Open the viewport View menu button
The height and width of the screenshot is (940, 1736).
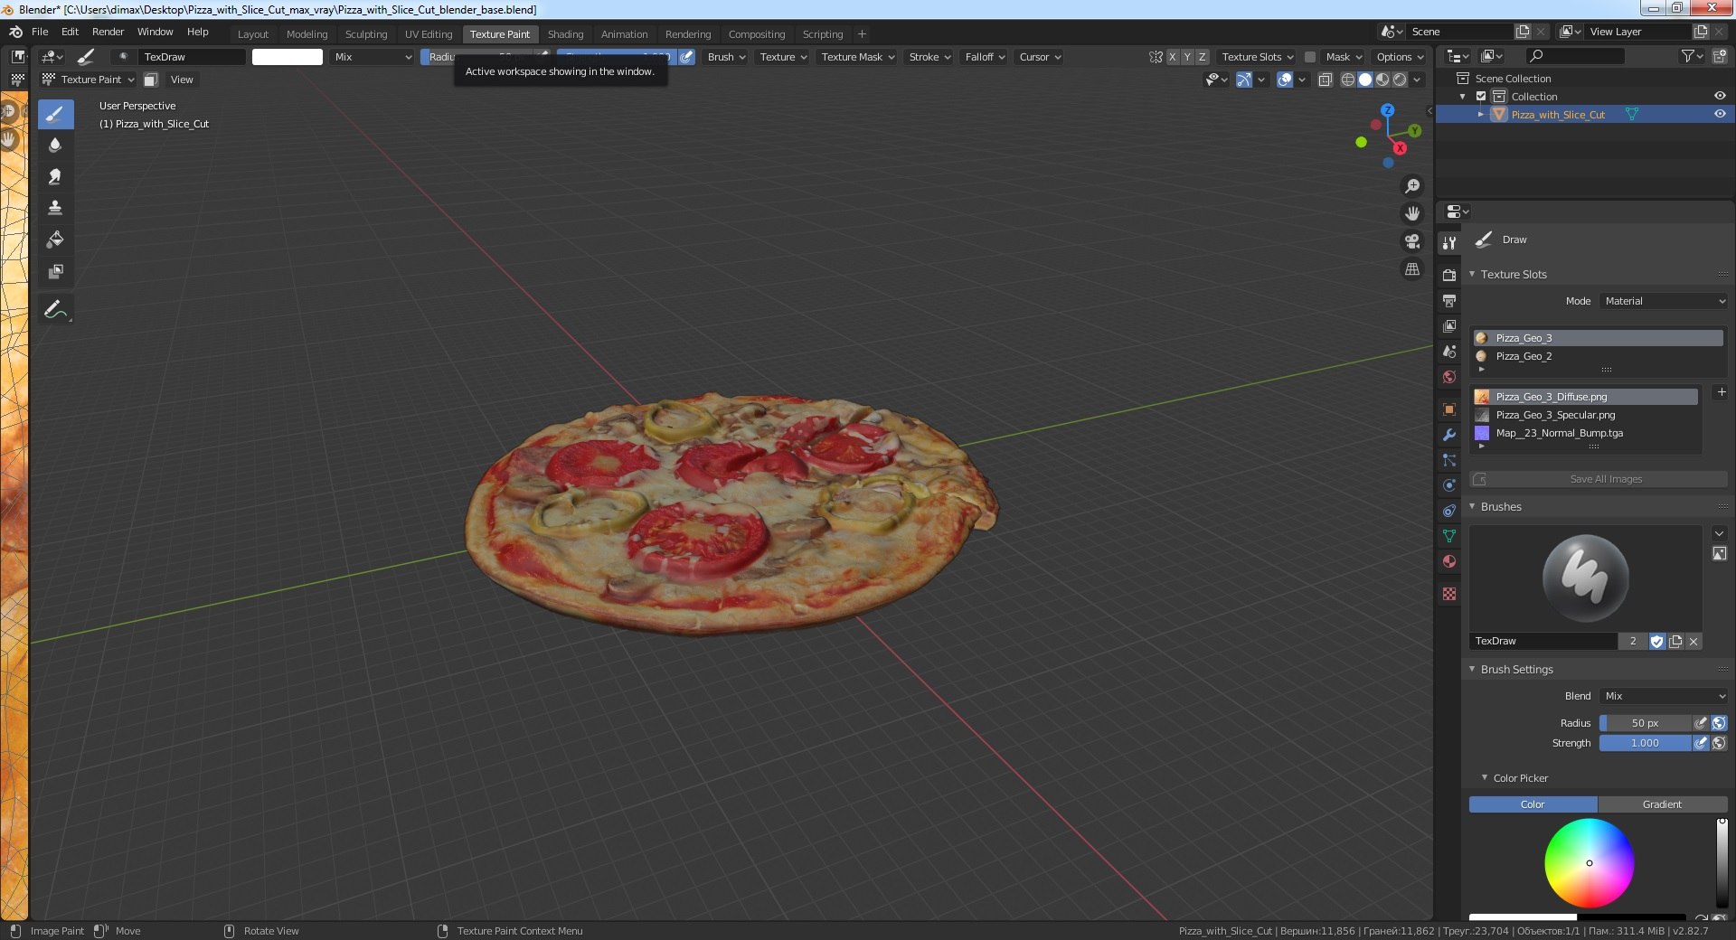point(182,80)
